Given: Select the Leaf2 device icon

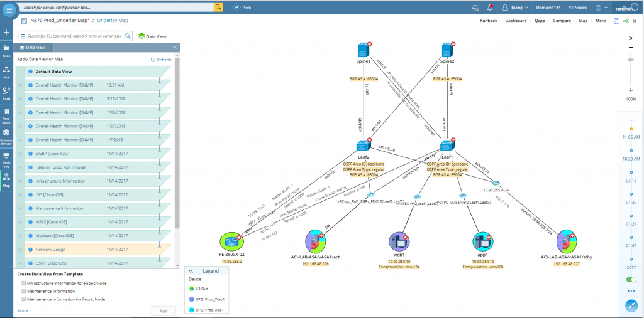Looking at the screenshot, I should pos(363,146).
